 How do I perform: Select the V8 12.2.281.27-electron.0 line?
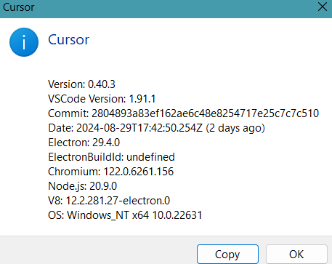pos(109,201)
